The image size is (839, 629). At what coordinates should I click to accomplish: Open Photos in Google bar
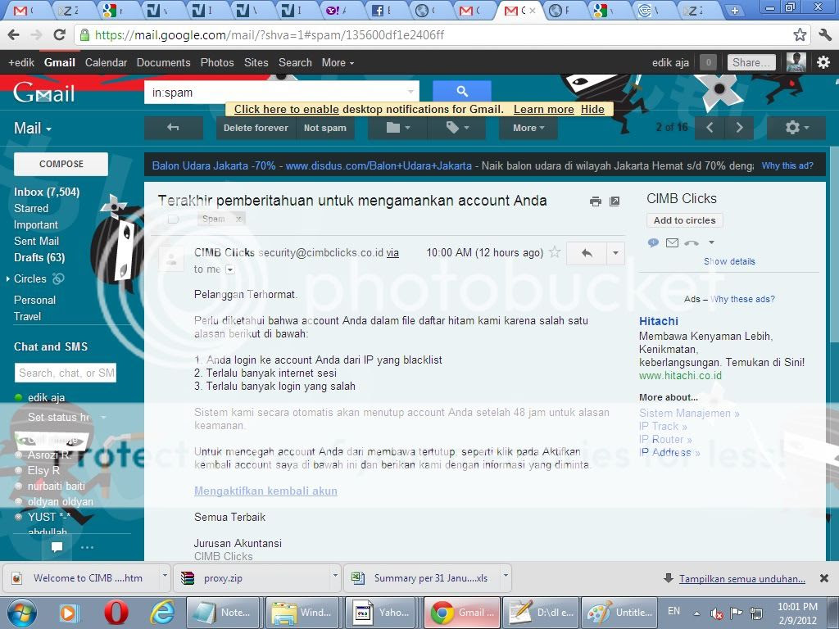click(216, 62)
